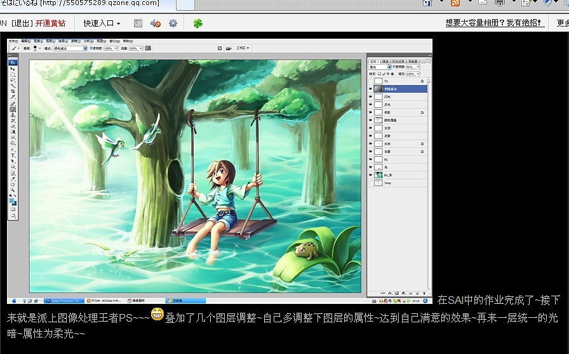Open the 滤镜 menu in Photoshop
This screenshot has width=569, height=354.
pos(76,41)
